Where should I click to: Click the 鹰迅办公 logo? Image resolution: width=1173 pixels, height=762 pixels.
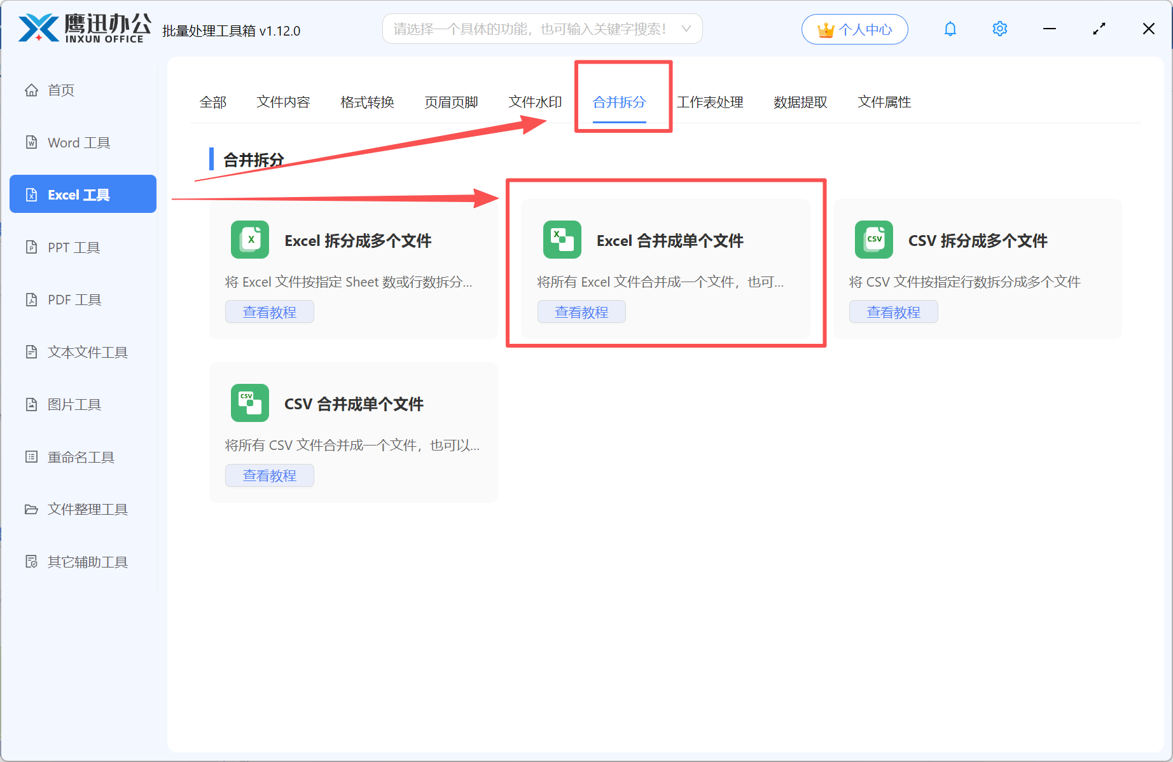[x=81, y=28]
